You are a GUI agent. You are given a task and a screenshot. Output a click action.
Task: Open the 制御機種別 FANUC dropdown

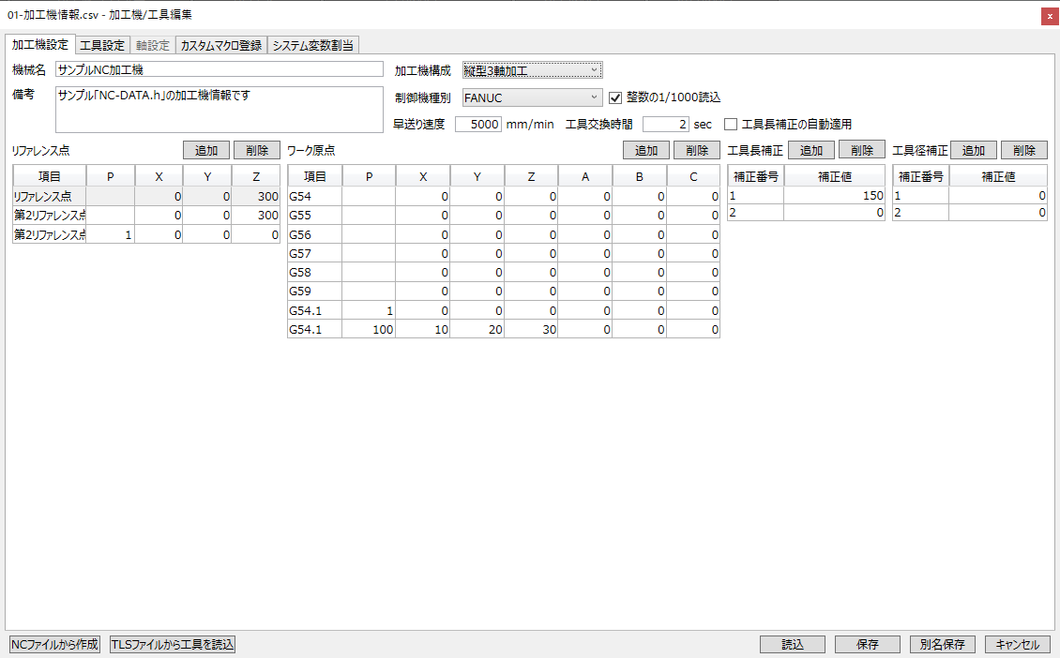coord(532,97)
